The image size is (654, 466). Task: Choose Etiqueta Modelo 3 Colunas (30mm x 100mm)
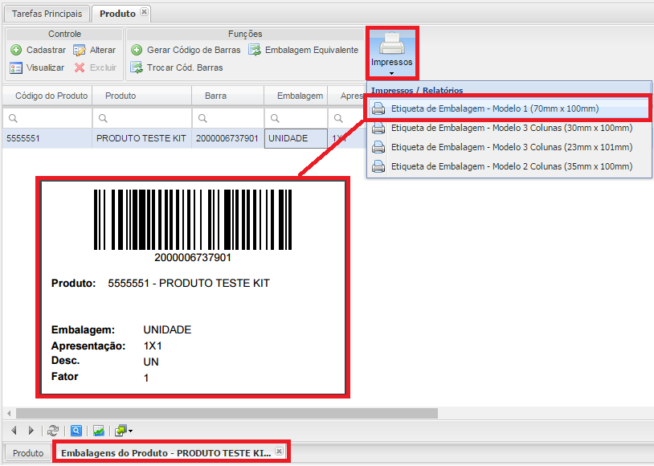coord(509,128)
